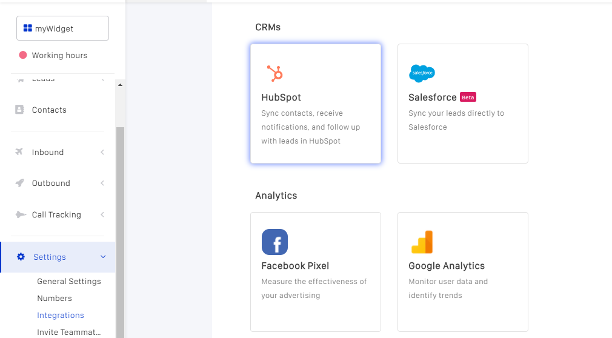The width and height of the screenshot is (612, 338).
Task: Open the Contacts menu item
Action: [x=49, y=110]
